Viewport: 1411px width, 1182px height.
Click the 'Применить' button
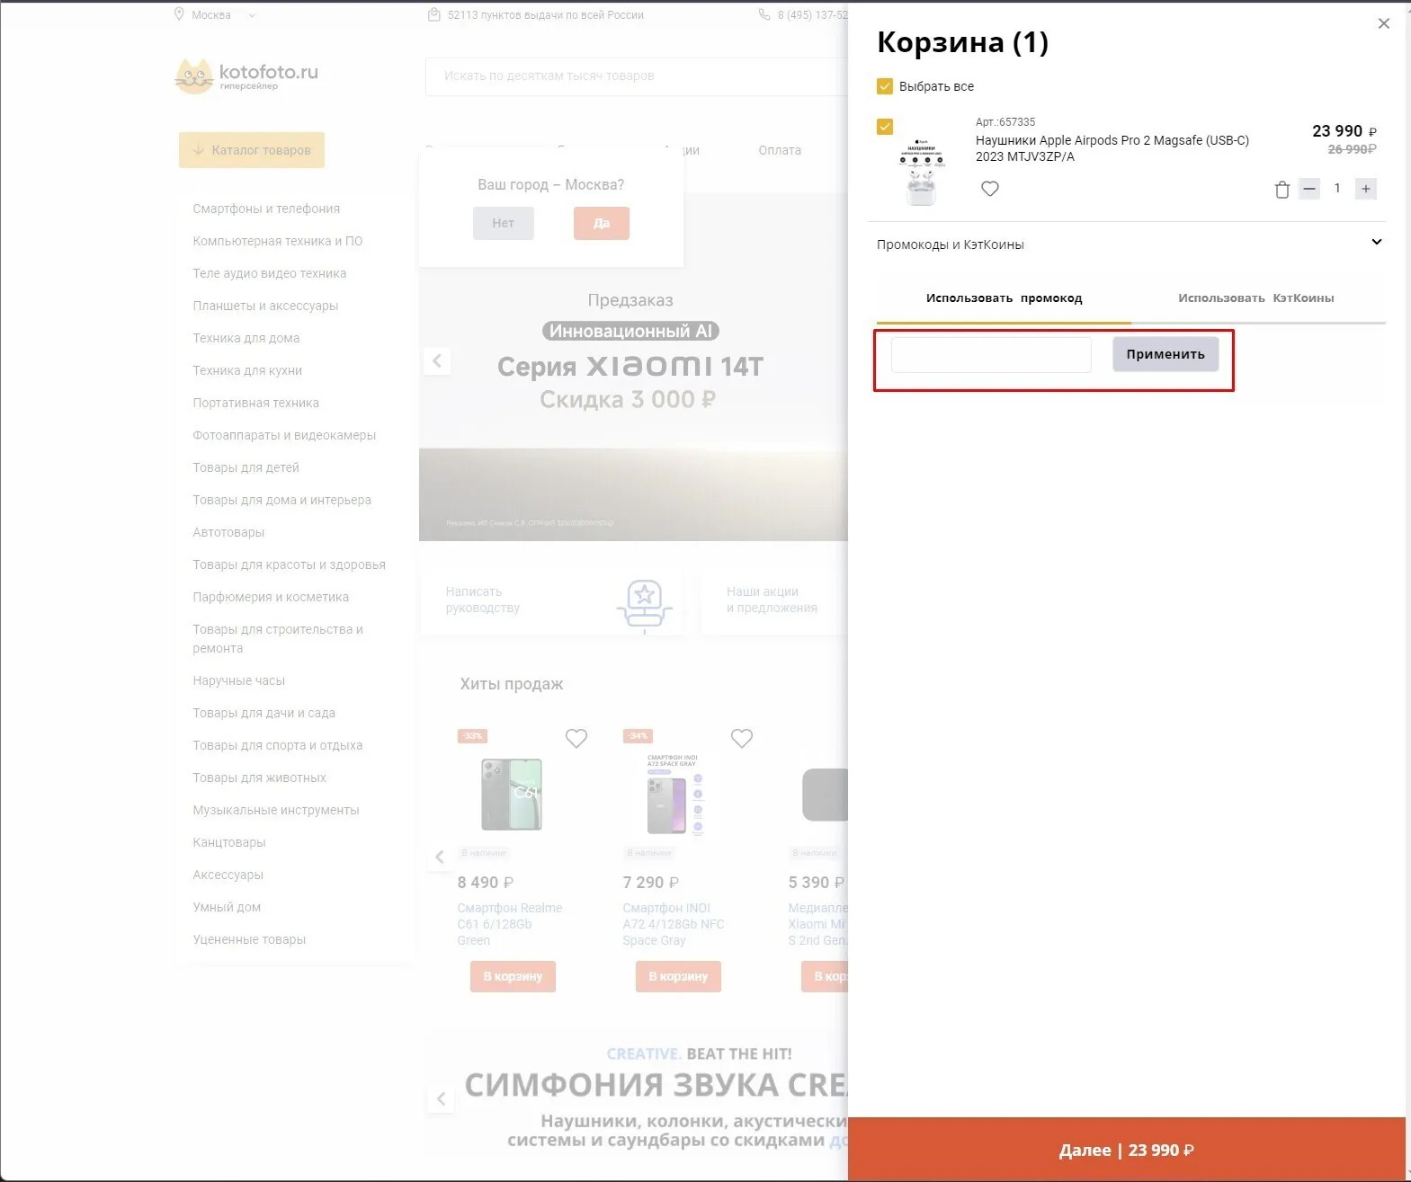click(x=1165, y=354)
